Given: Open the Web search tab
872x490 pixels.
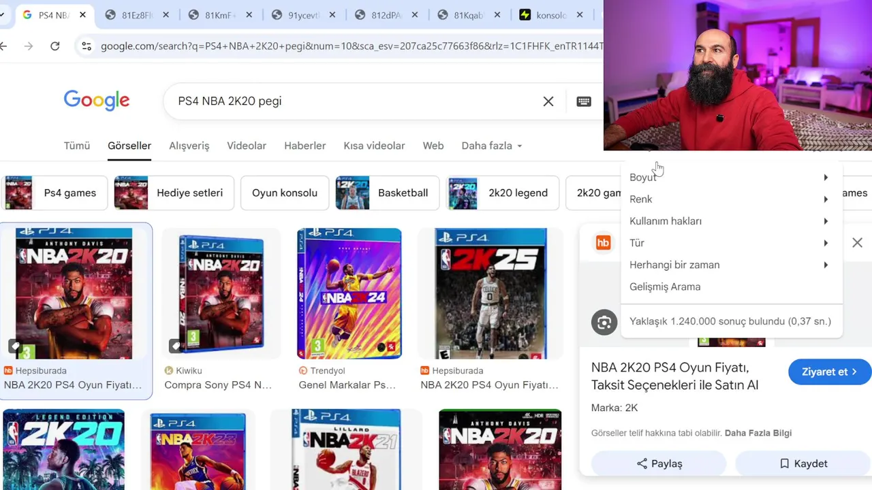Looking at the screenshot, I should click(433, 146).
